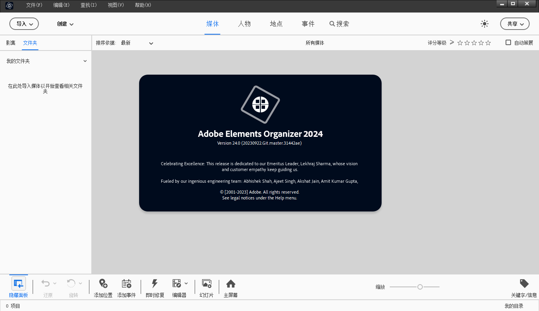Click the rating comparison ≥ operator

pyautogui.click(x=452, y=42)
